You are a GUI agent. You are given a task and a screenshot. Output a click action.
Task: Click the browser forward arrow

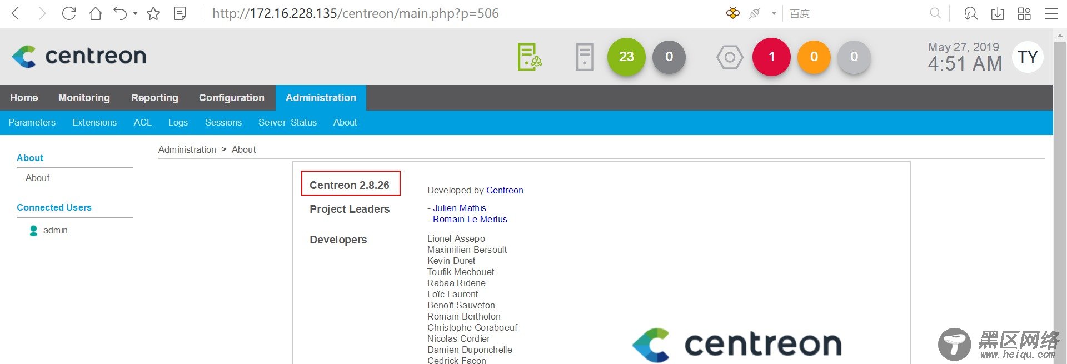point(42,13)
